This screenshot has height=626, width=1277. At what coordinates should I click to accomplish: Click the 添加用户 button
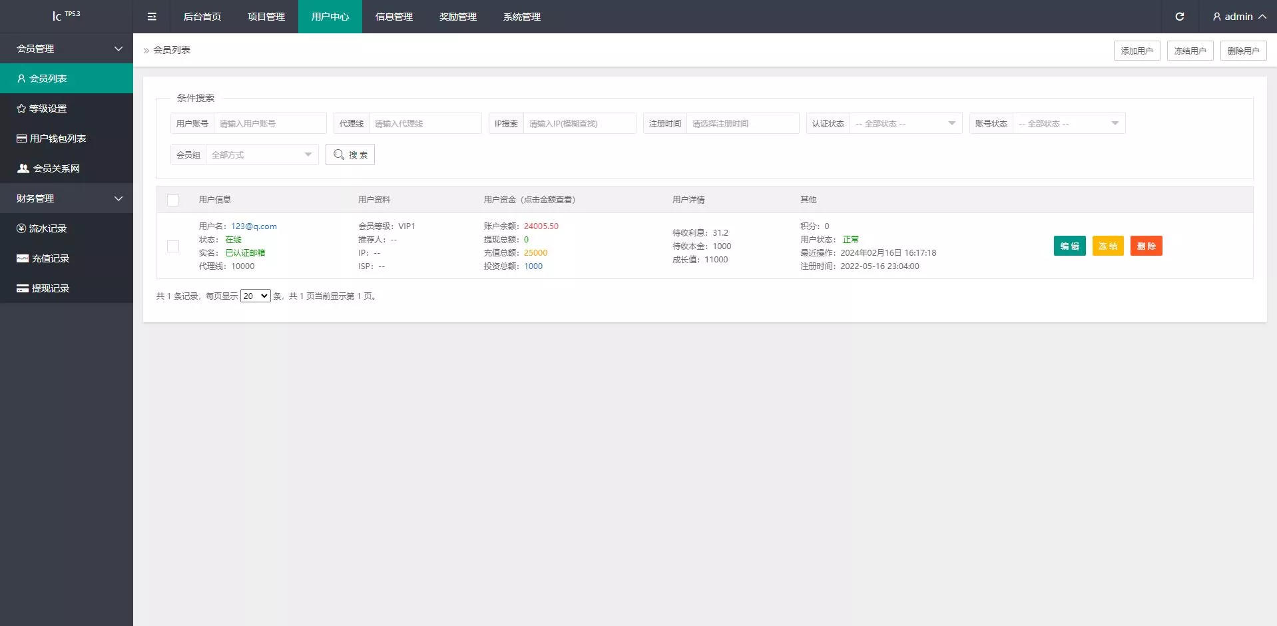pyautogui.click(x=1137, y=51)
